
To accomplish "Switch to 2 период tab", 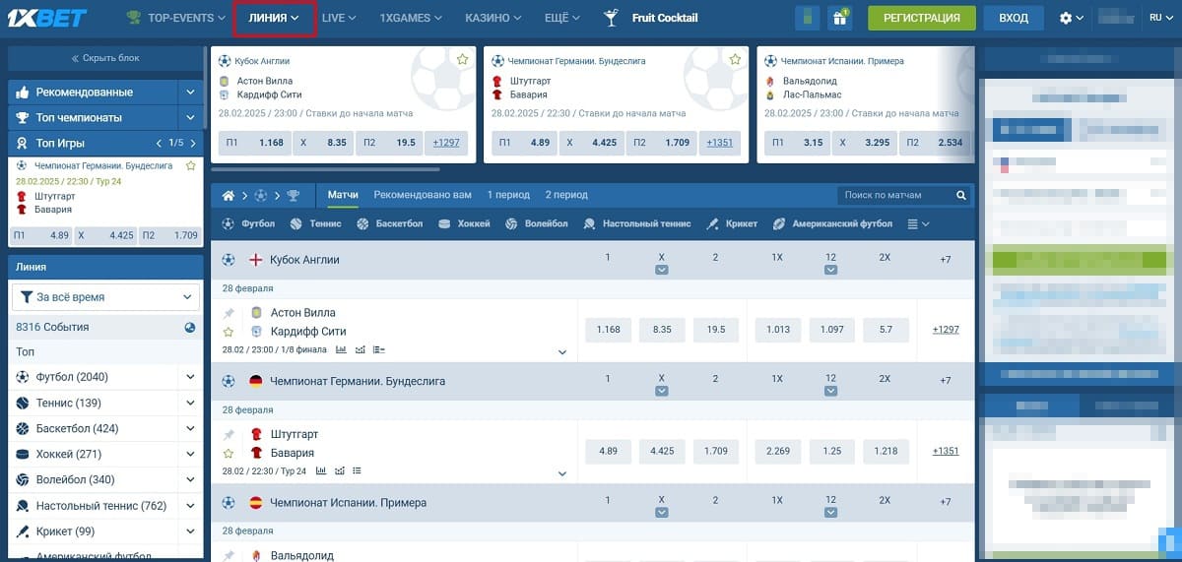I will pyautogui.click(x=566, y=195).
